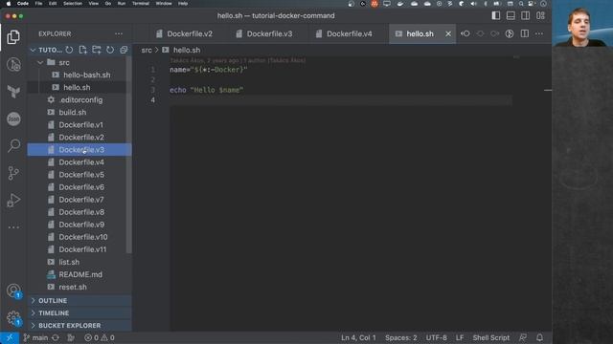Open the Terminal menu
The image size is (613, 344).
(141, 4)
